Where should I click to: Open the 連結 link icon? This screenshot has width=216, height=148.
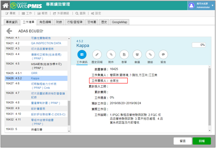150,55
